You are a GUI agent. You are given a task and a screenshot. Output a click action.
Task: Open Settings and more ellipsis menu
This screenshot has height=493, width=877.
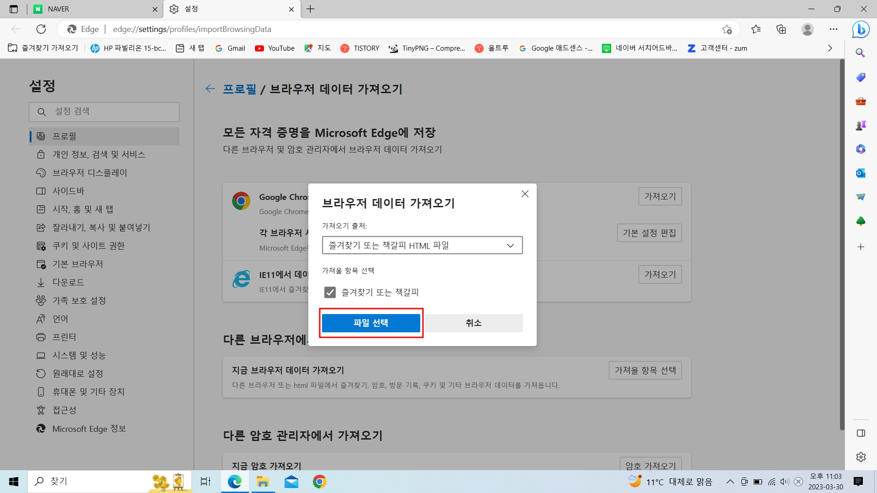pyautogui.click(x=834, y=29)
